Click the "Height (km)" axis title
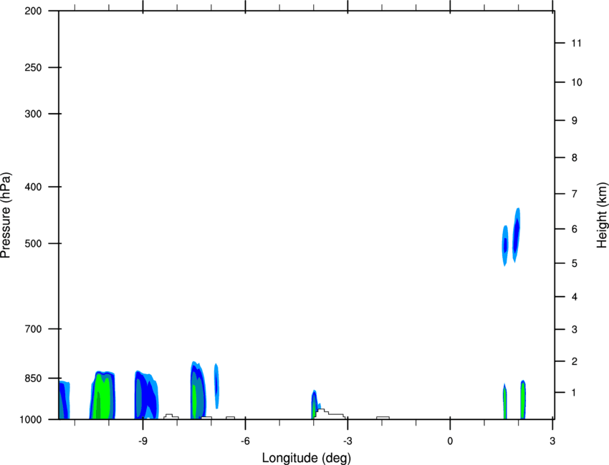 [x=602, y=215]
